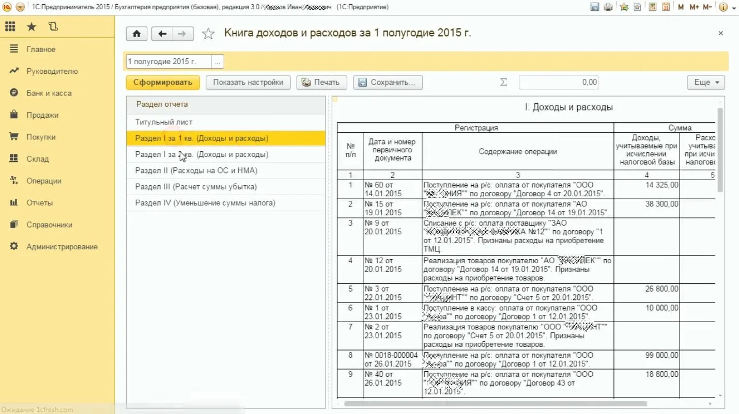Click the save icon in the title bar
The height and width of the screenshot is (414, 739).
595,7
